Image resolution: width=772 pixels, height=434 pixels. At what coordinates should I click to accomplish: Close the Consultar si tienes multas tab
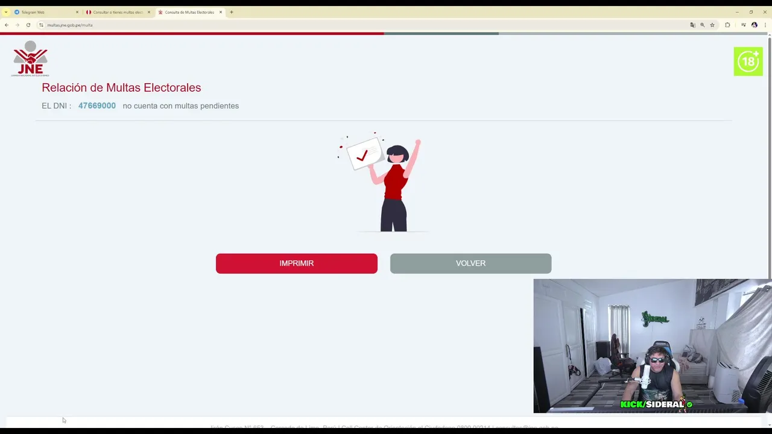(148, 12)
